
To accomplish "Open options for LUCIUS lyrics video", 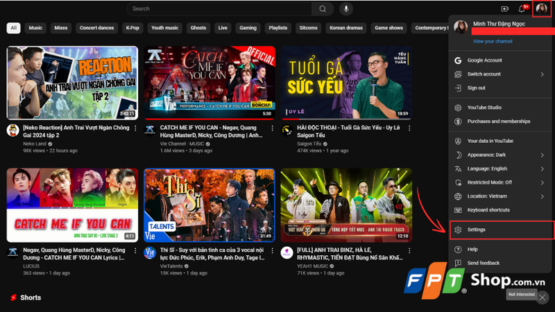I will (135, 251).
